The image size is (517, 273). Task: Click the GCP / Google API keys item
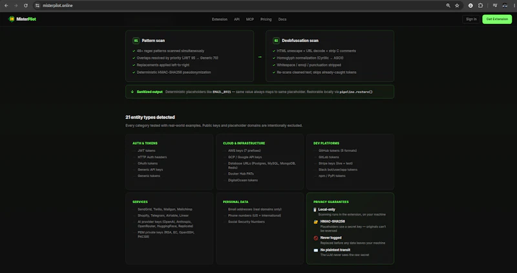click(x=245, y=157)
